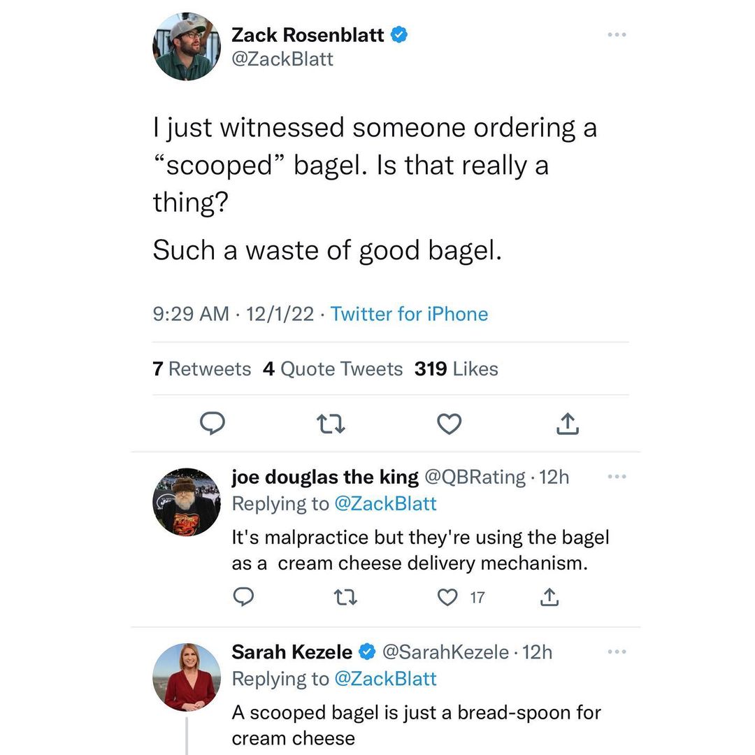Image resolution: width=755 pixels, height=755 pixels.
Task: Open the QBRating reply's avatar
Action: coord(186,502)
